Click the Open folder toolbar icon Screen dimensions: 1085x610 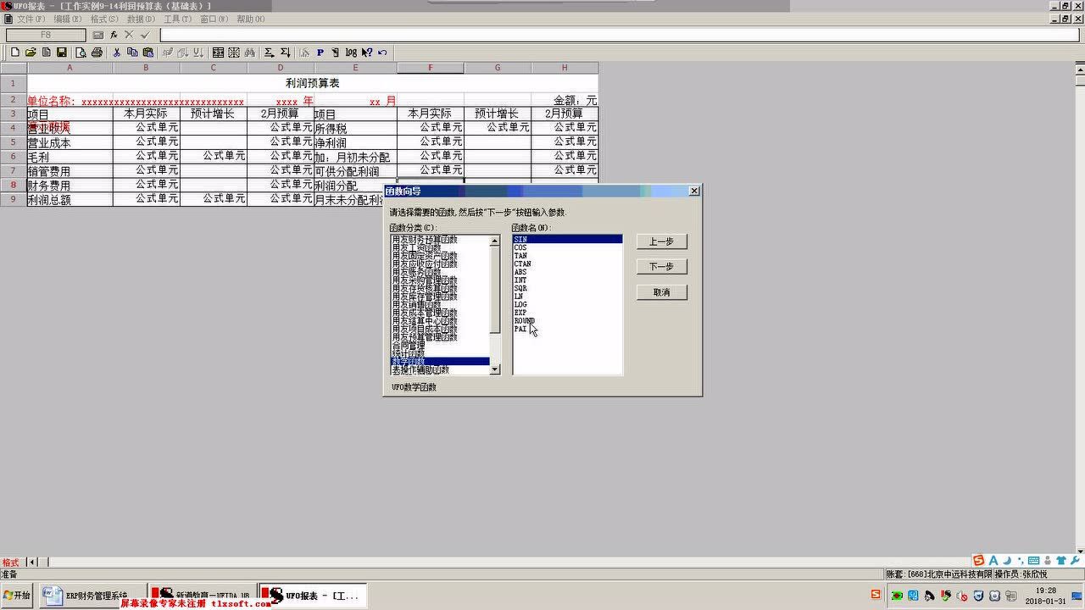tap(31, 53)
